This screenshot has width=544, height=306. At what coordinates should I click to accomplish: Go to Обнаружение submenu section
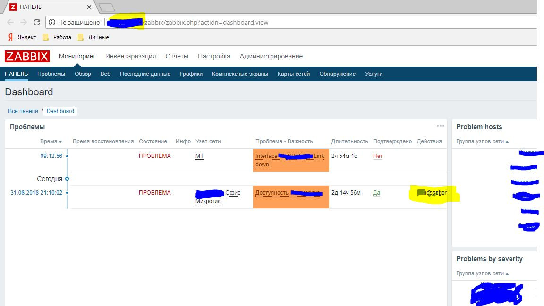click(x=338, y=74)
